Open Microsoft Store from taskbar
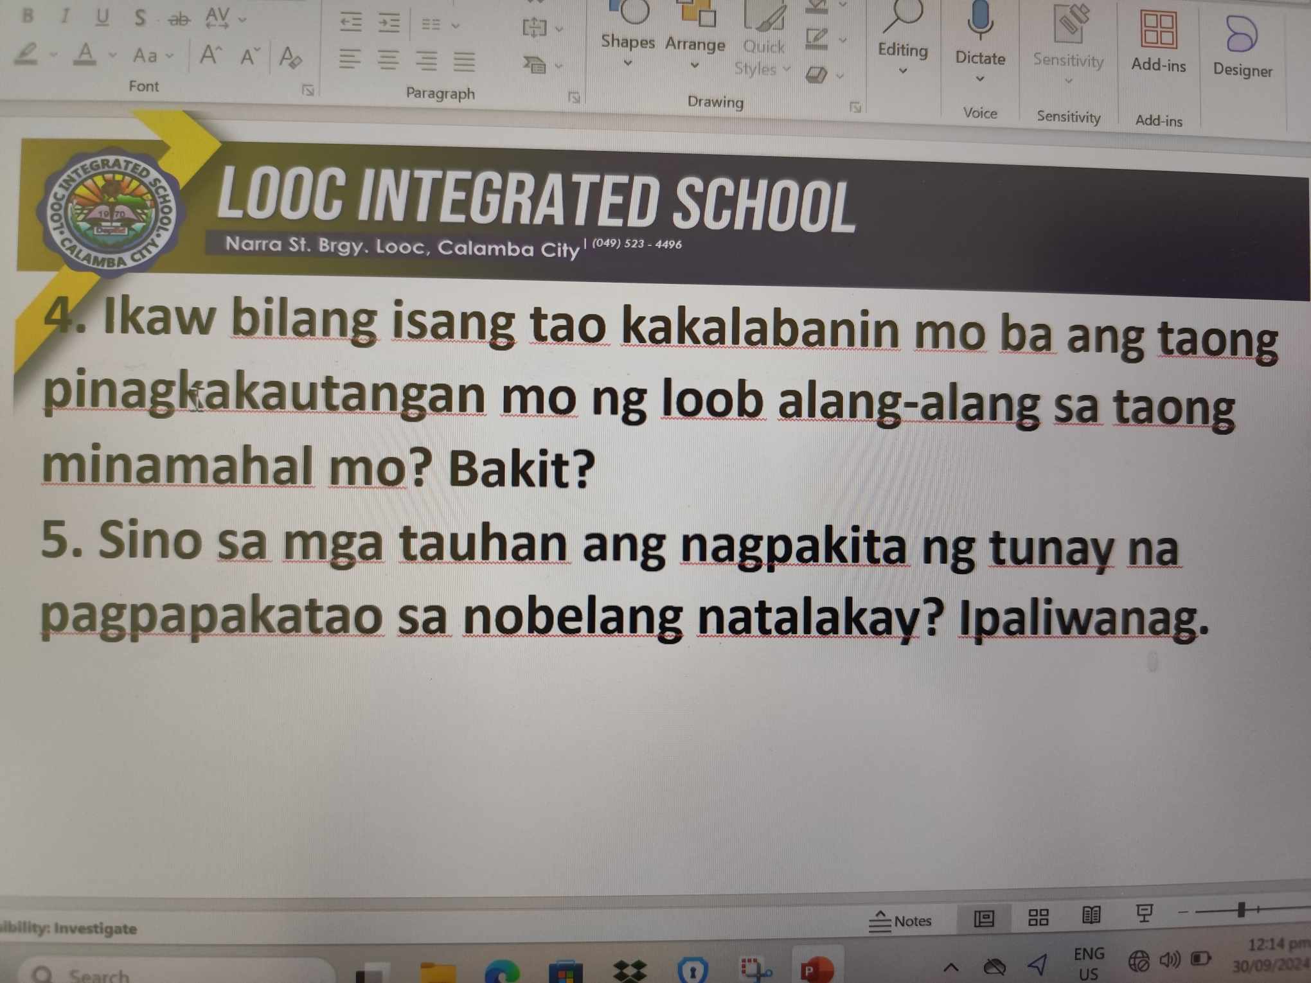The height and width of the screenshot is (983, 1311). 566,971
